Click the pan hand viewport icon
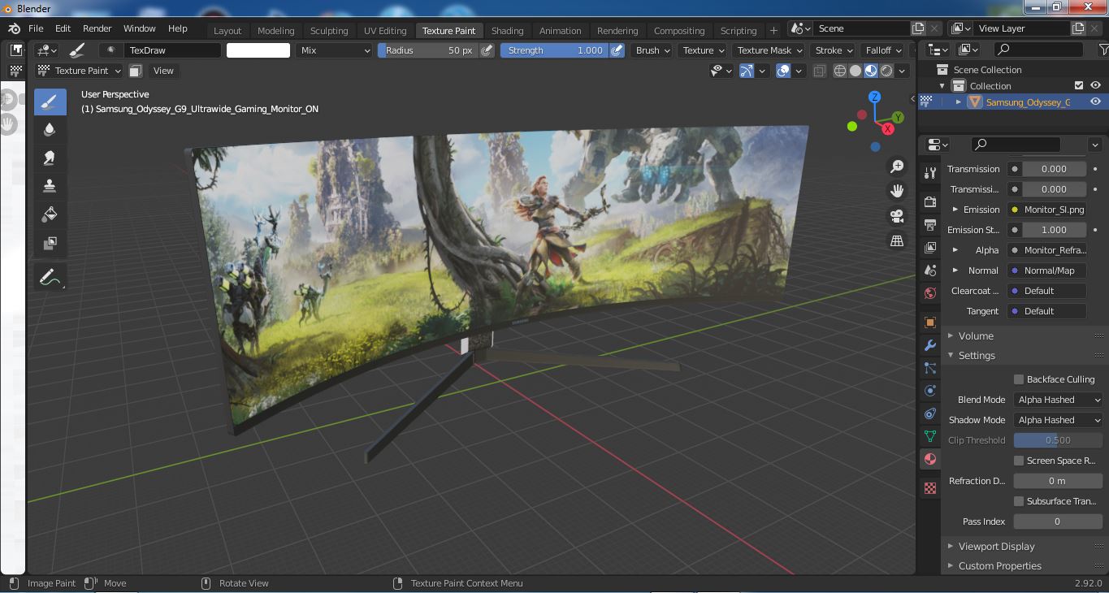Viewport: 1109px width, 593px height. coord(897,191)
